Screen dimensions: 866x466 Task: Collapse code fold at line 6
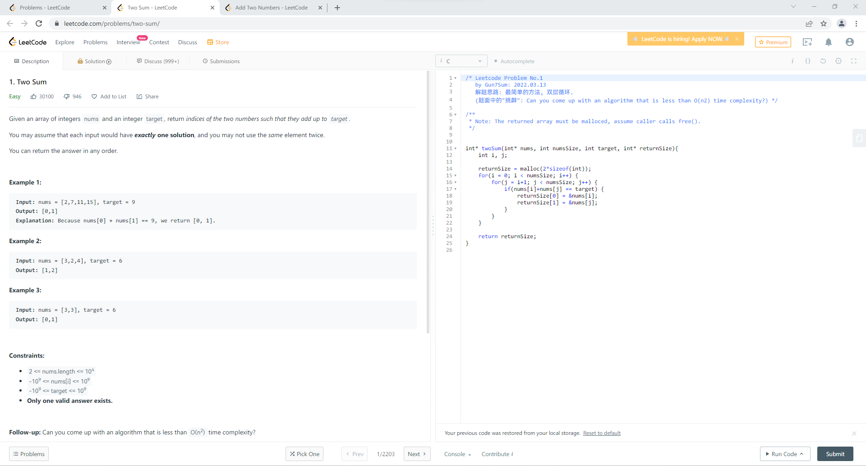click(456, 115)
